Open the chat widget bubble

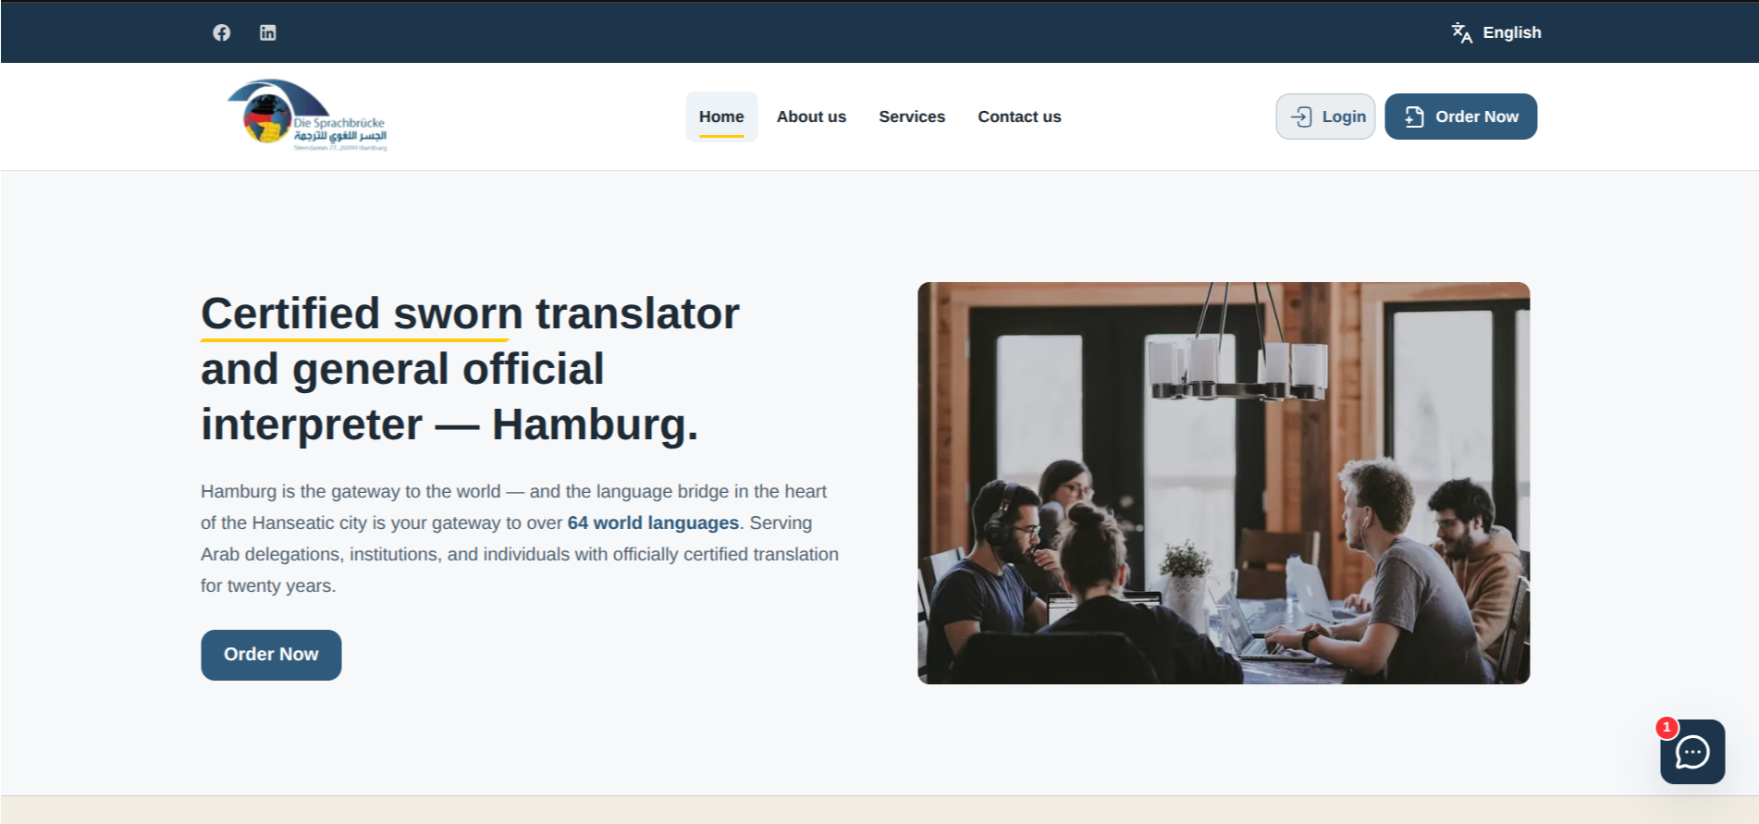[1692, 752]
